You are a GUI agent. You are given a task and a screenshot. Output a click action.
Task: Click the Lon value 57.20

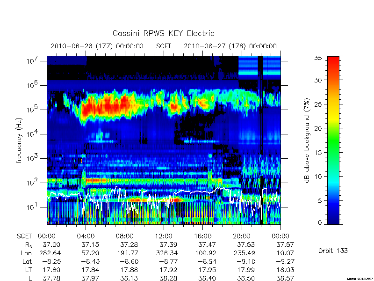click(90, 253)
